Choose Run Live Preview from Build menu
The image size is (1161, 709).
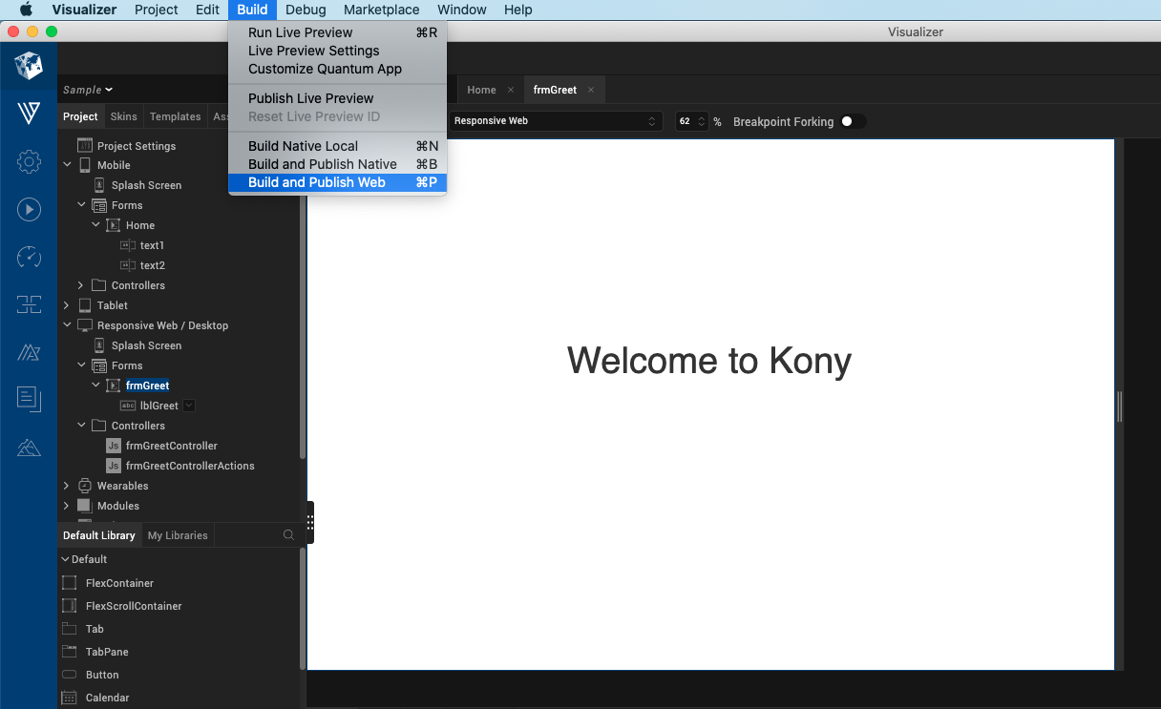click(338, 32)
